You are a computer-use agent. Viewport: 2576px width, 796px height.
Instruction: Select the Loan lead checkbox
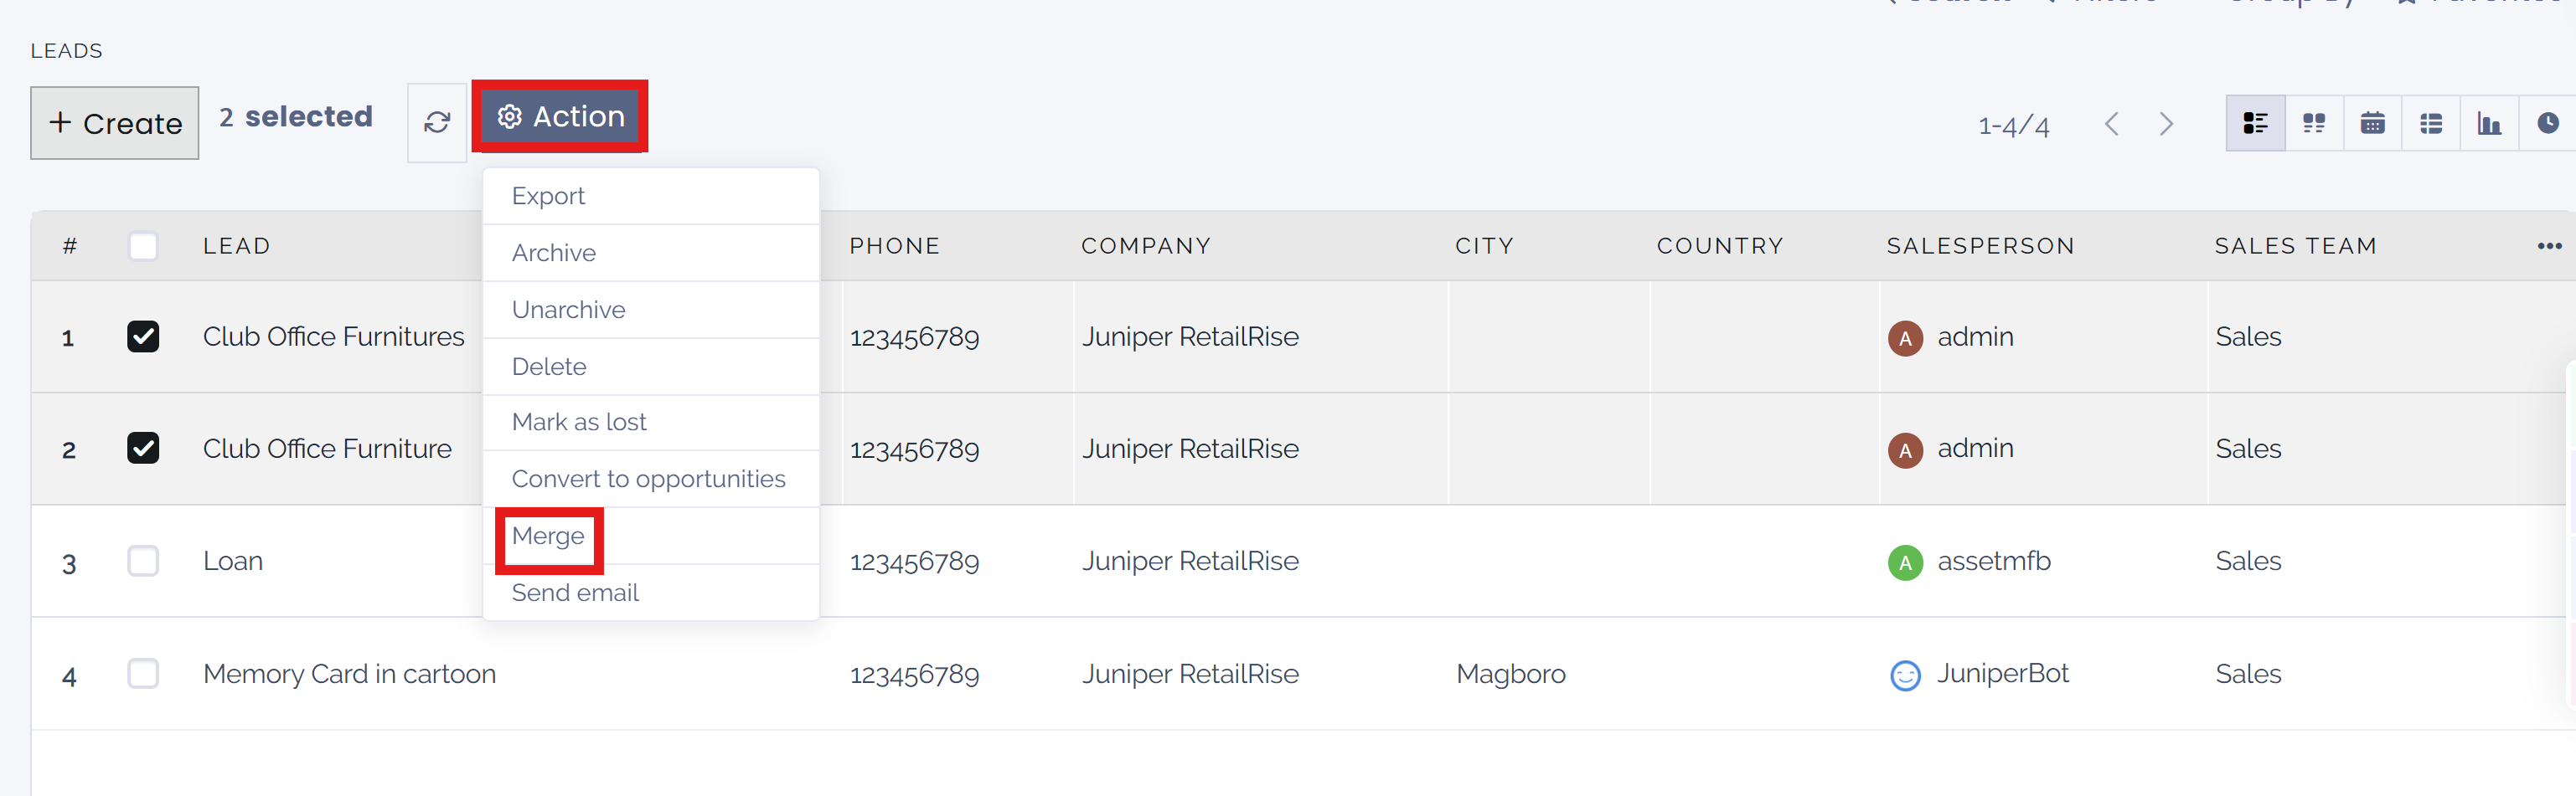pos(142,560)
